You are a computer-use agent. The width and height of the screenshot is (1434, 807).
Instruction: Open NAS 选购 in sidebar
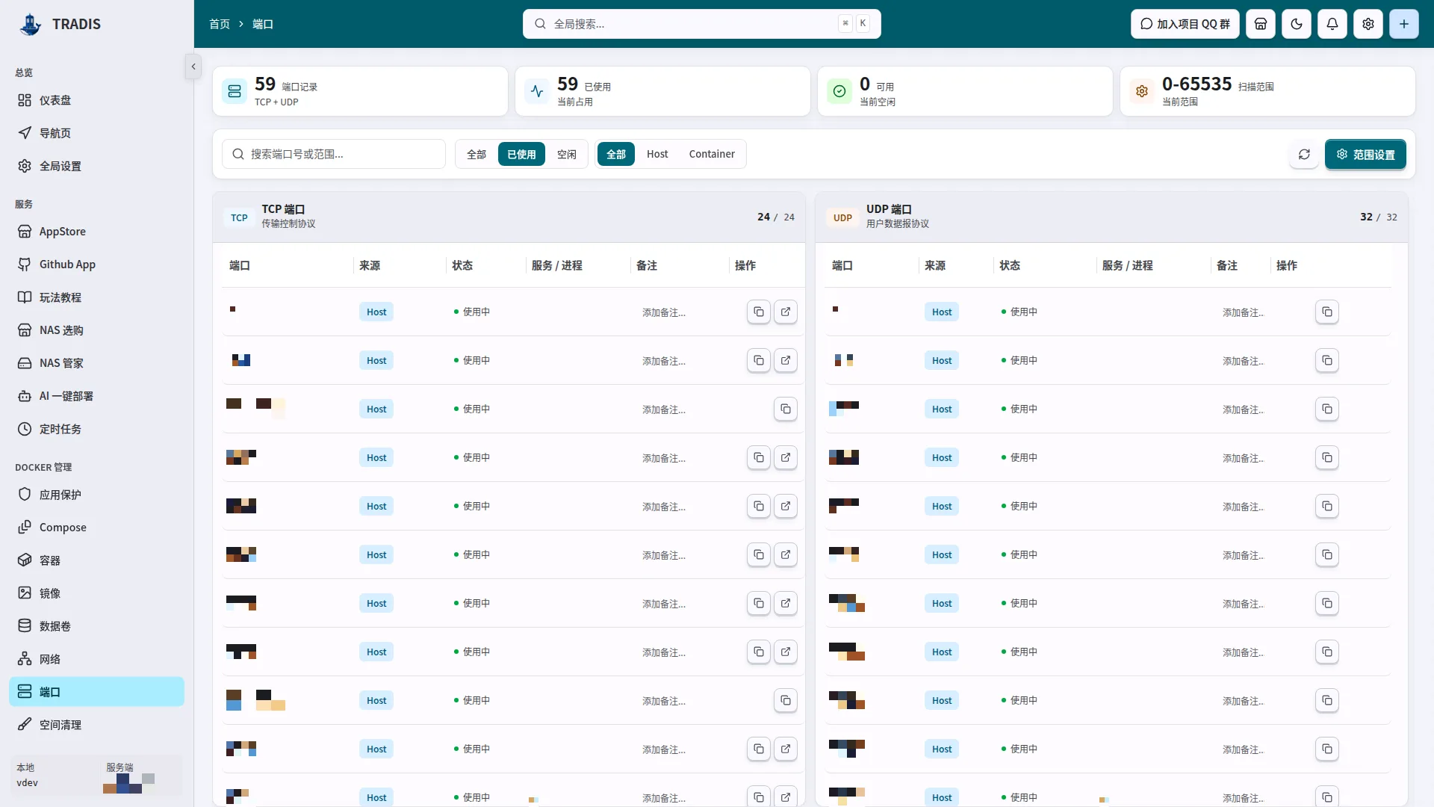(96, 330)
